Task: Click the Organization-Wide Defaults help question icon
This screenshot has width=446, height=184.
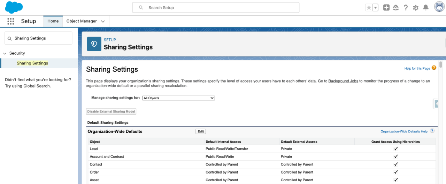Action: coord(432,131)
